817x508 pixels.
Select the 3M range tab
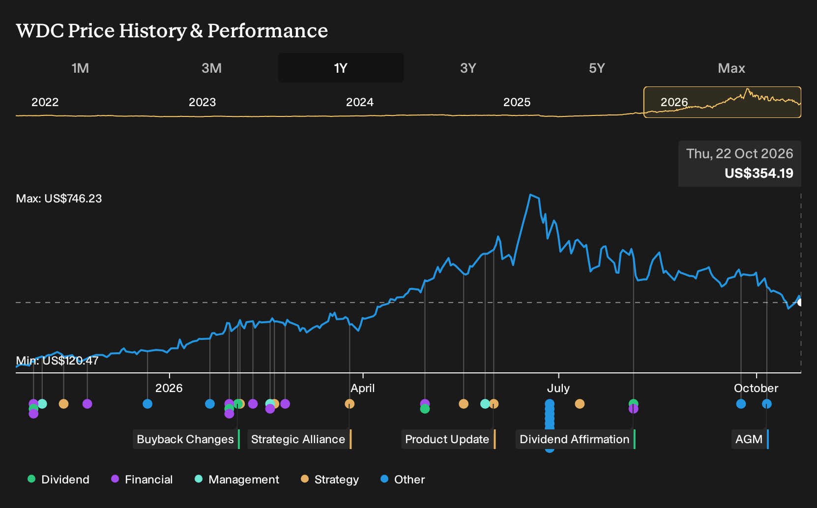pyautogui.click(x=211, y=68)
